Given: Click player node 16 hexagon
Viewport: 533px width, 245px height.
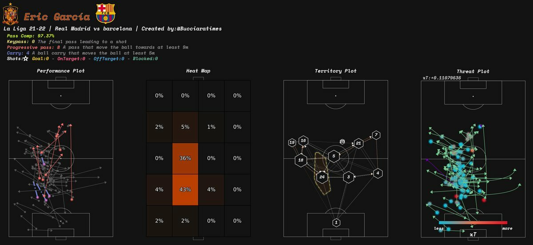Looking at the screenshot, I should (x=303, y=141).
